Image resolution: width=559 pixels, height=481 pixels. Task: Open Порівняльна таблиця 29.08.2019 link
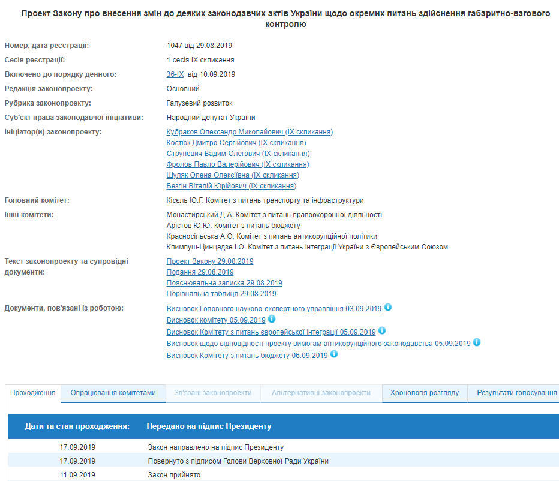point(221,294)
